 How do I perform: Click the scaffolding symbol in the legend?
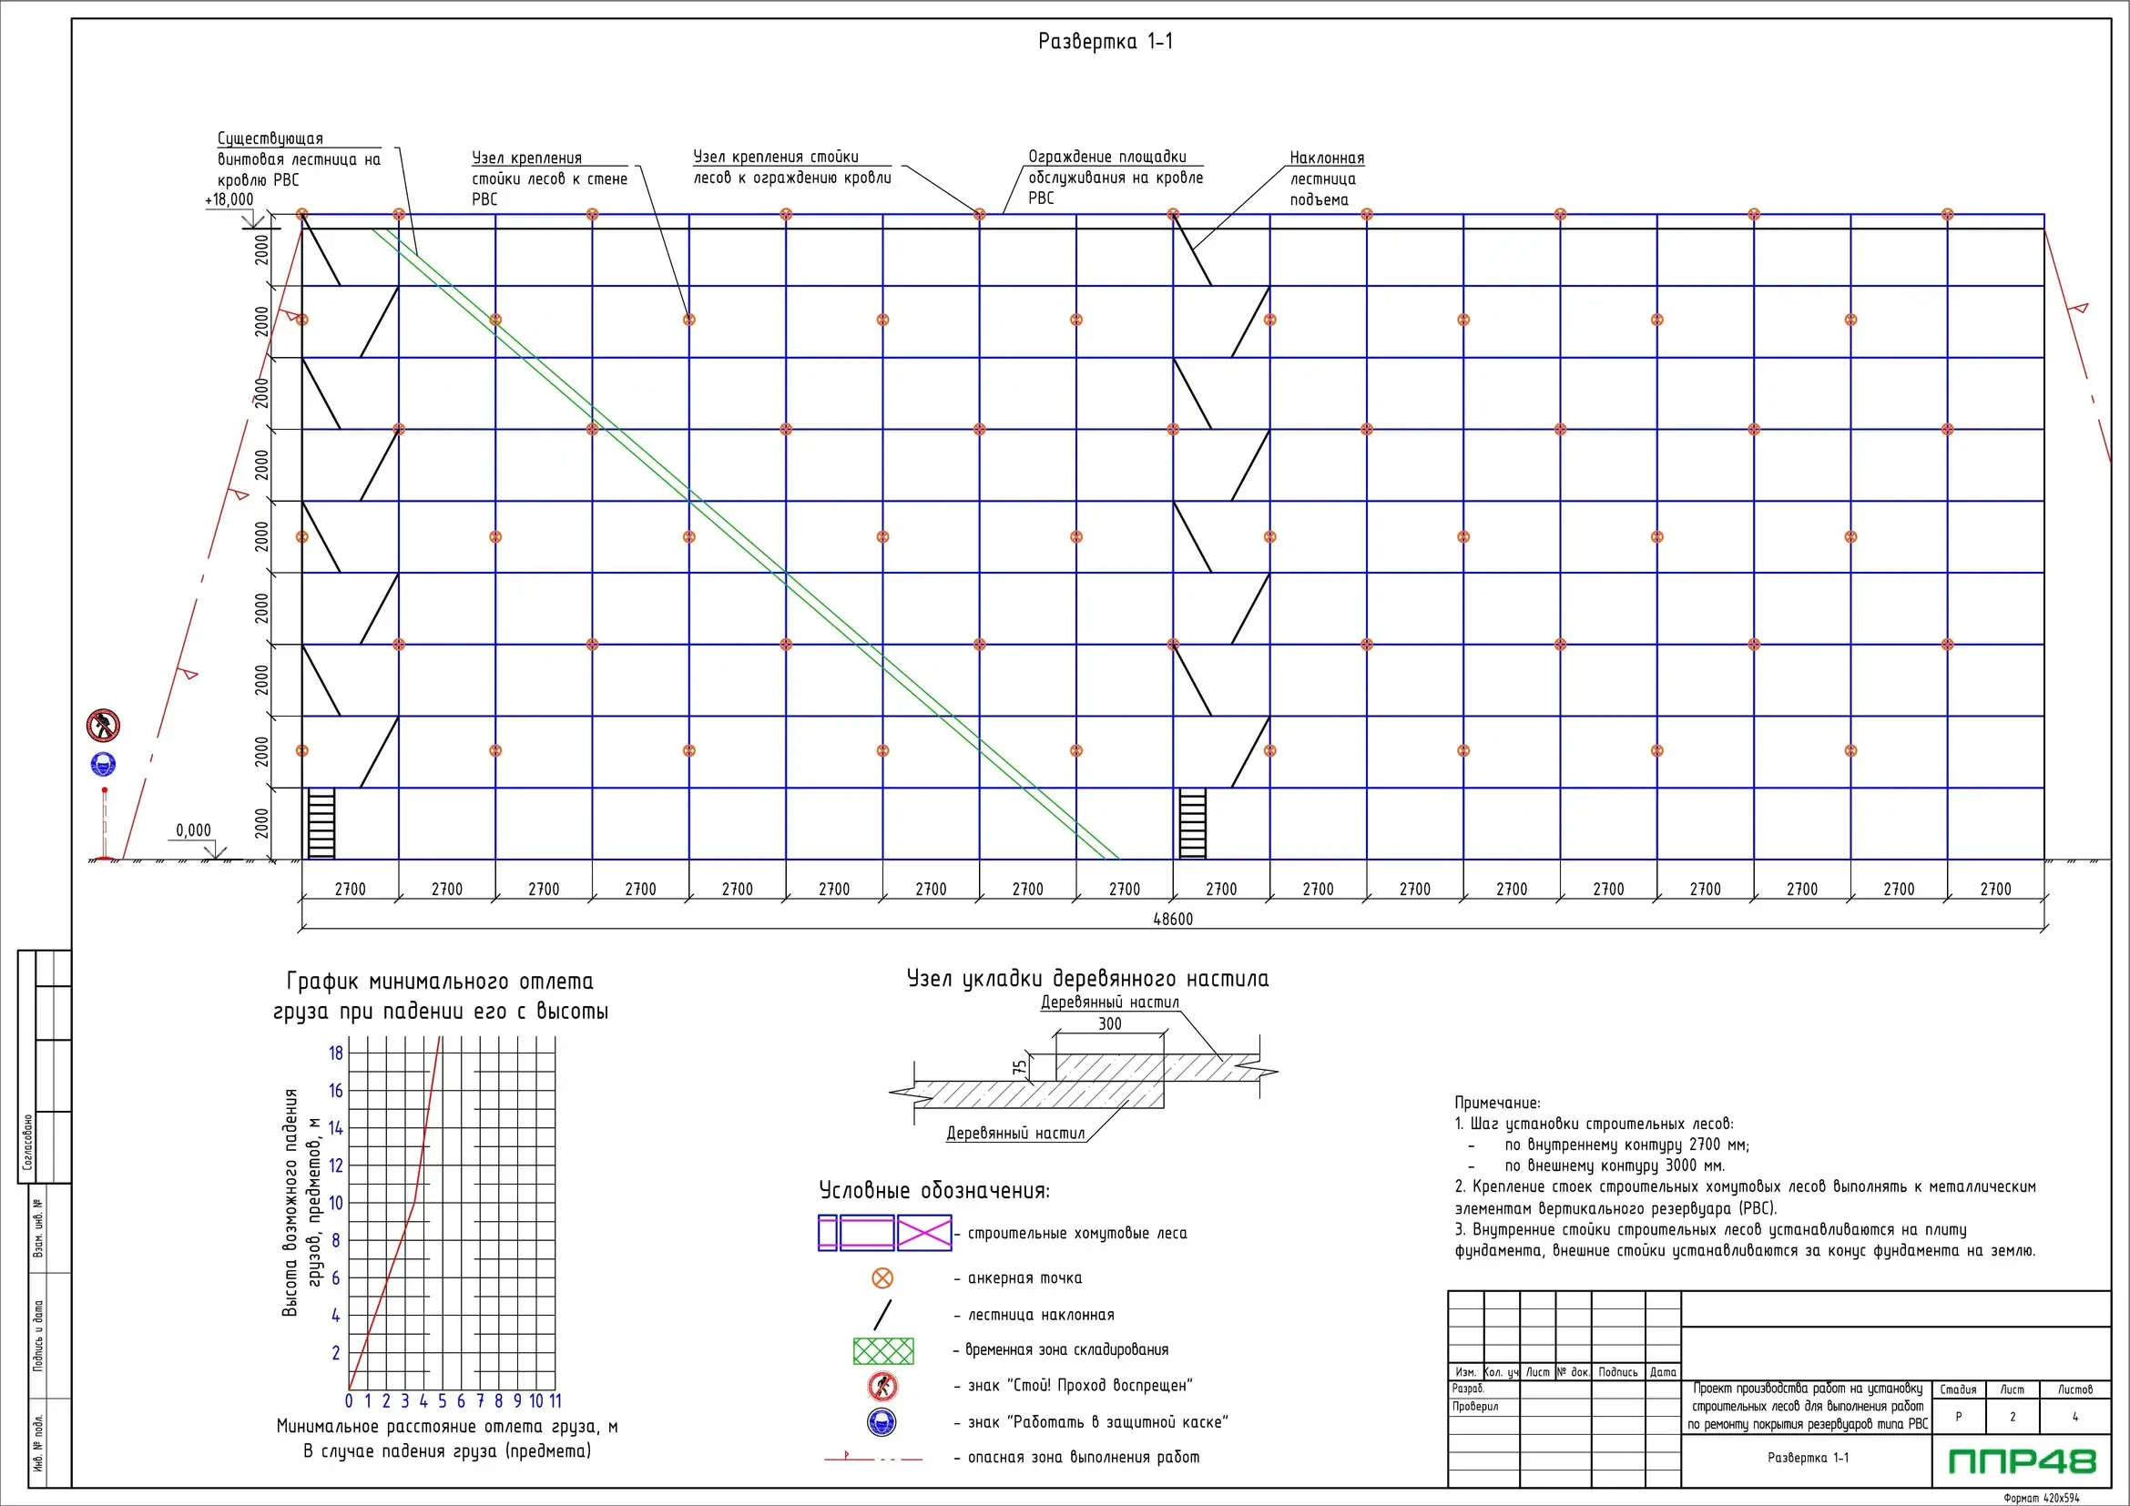point(885,1234)
